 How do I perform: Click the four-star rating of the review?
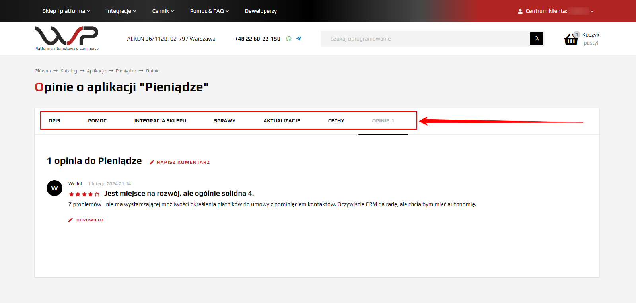pyautogui.click(x=84, y=194)
